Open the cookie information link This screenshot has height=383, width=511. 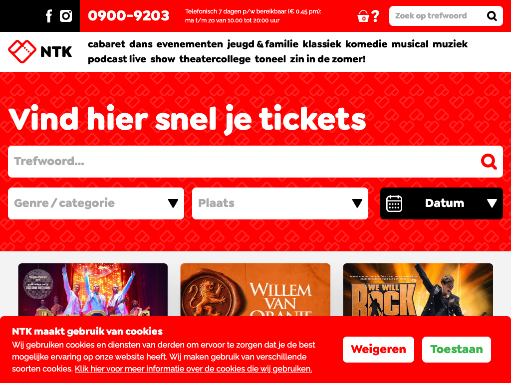tap(193, 369)
